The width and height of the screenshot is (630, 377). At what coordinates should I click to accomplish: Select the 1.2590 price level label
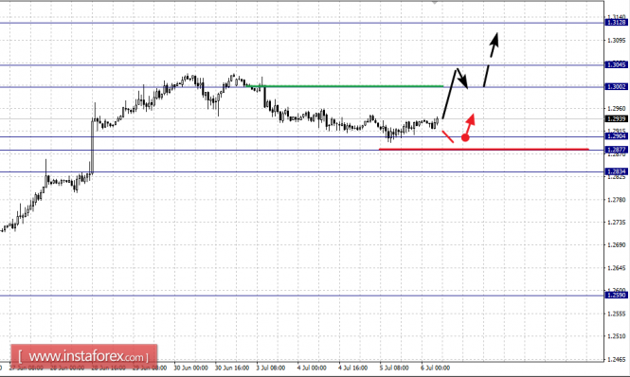617,296
